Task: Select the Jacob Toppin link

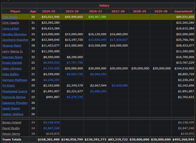Action: 11,108
